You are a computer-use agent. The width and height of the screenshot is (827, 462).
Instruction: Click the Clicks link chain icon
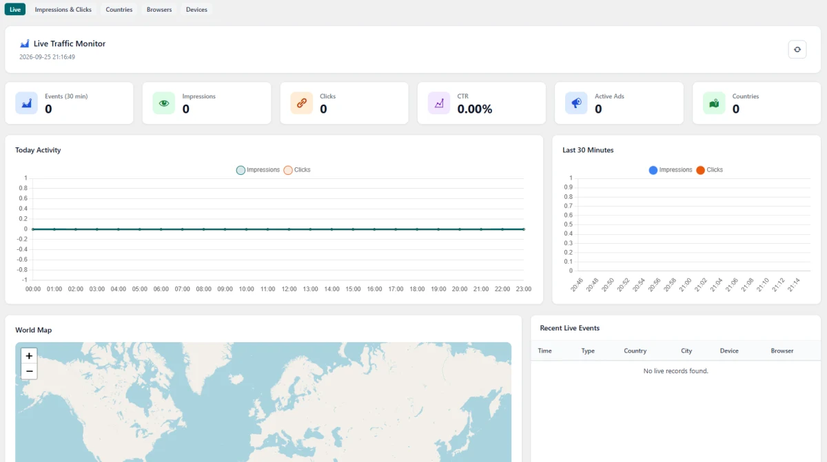[301, 103]
